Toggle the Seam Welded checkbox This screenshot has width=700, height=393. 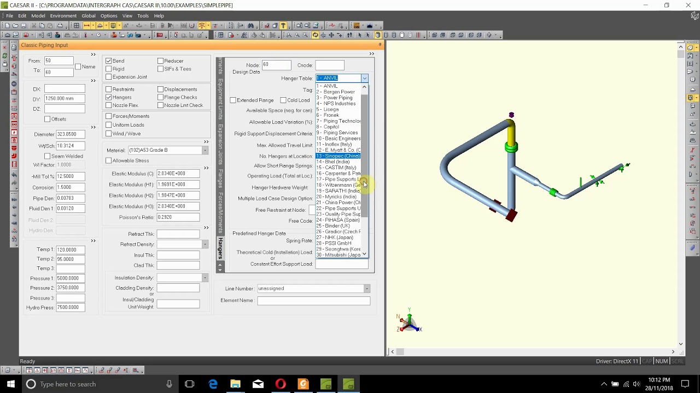pos(48,156)
